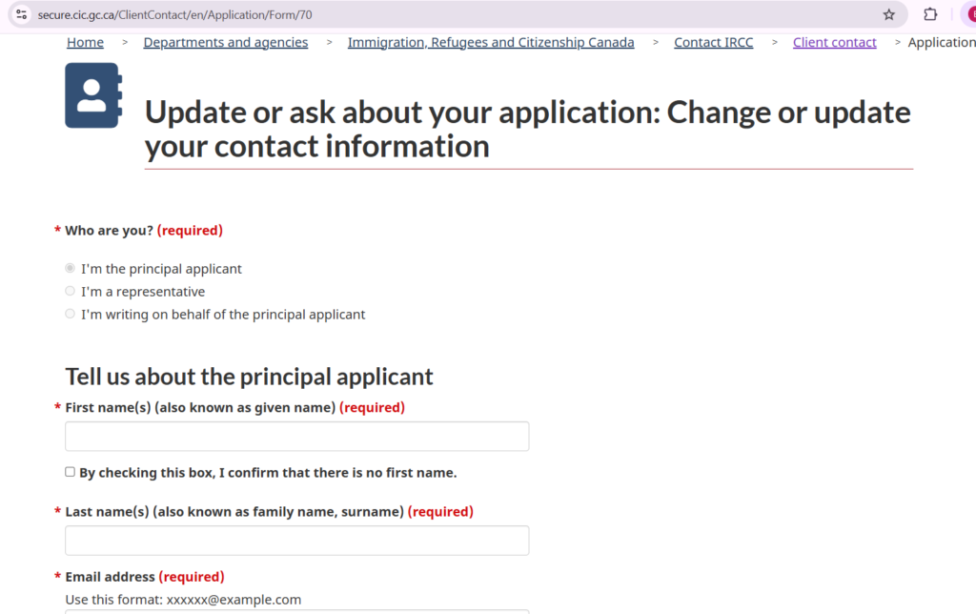Bookmark this page with the star icon
Viewport: 976px width, 614px height.
click(888, 14)
